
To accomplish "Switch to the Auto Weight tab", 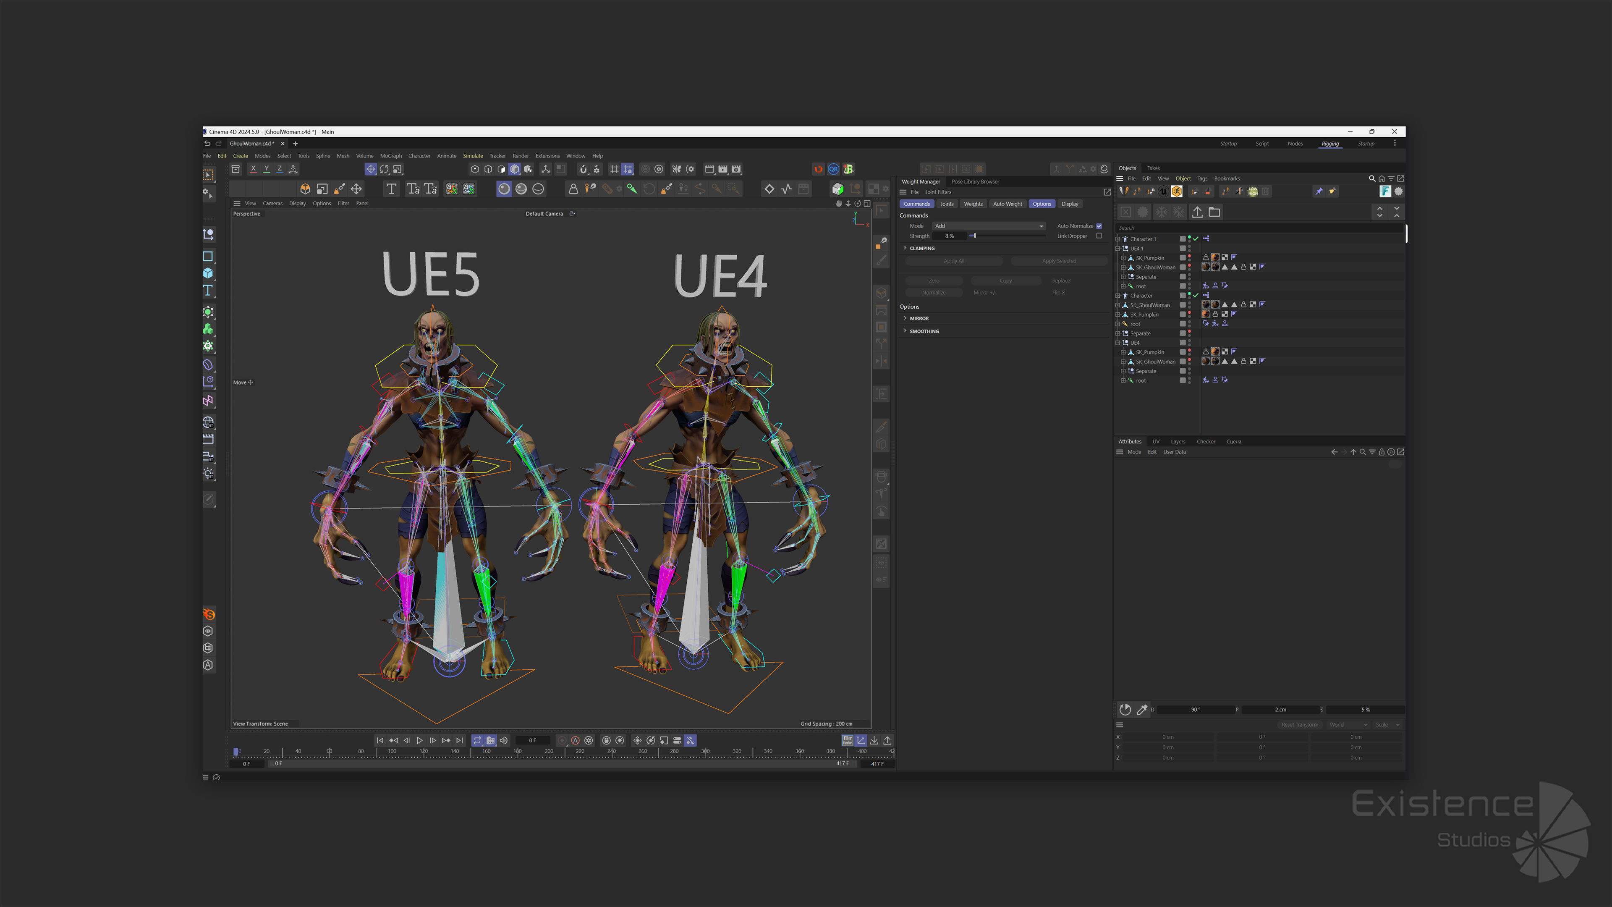I will 1007,204.
